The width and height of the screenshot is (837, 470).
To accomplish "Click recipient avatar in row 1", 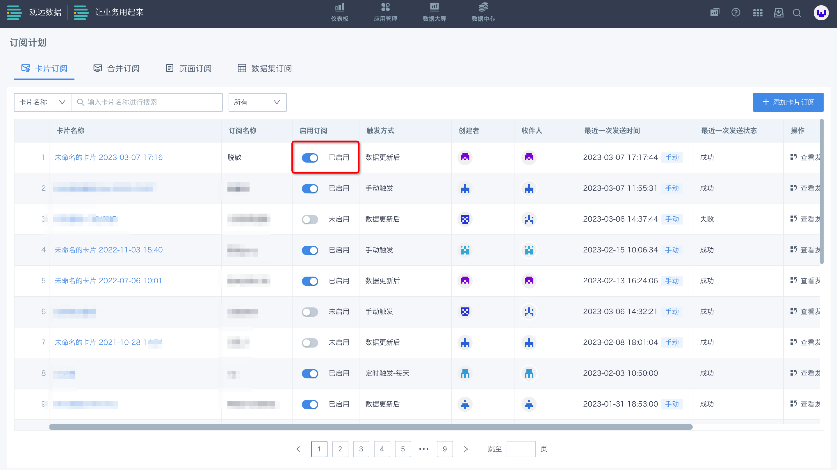I will (529, 157).
